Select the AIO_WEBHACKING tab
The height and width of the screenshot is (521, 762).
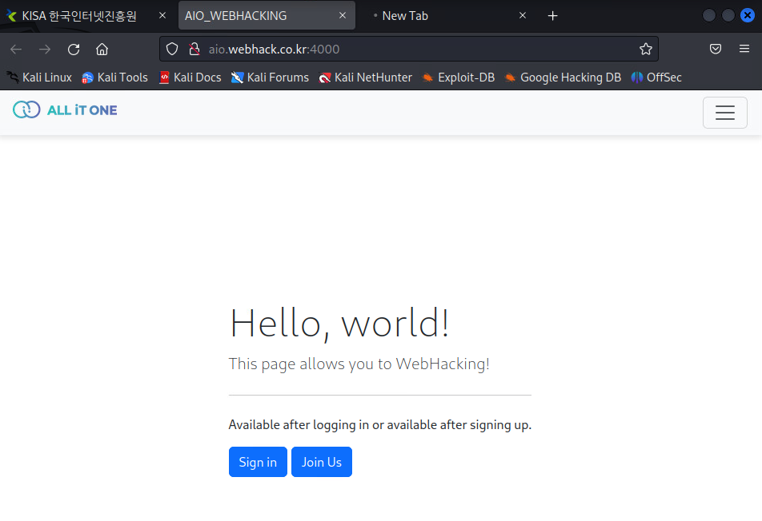tap(267, 15)
